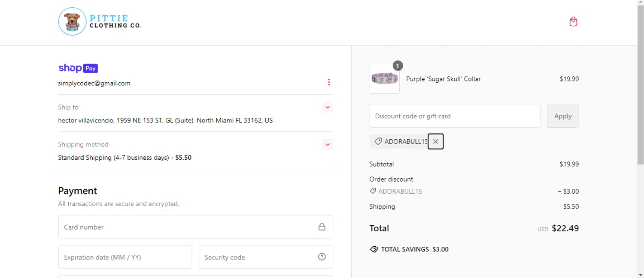Click the Pittie Clothing Co. logo
Screen dimensions: 644x278
(100, 21)
